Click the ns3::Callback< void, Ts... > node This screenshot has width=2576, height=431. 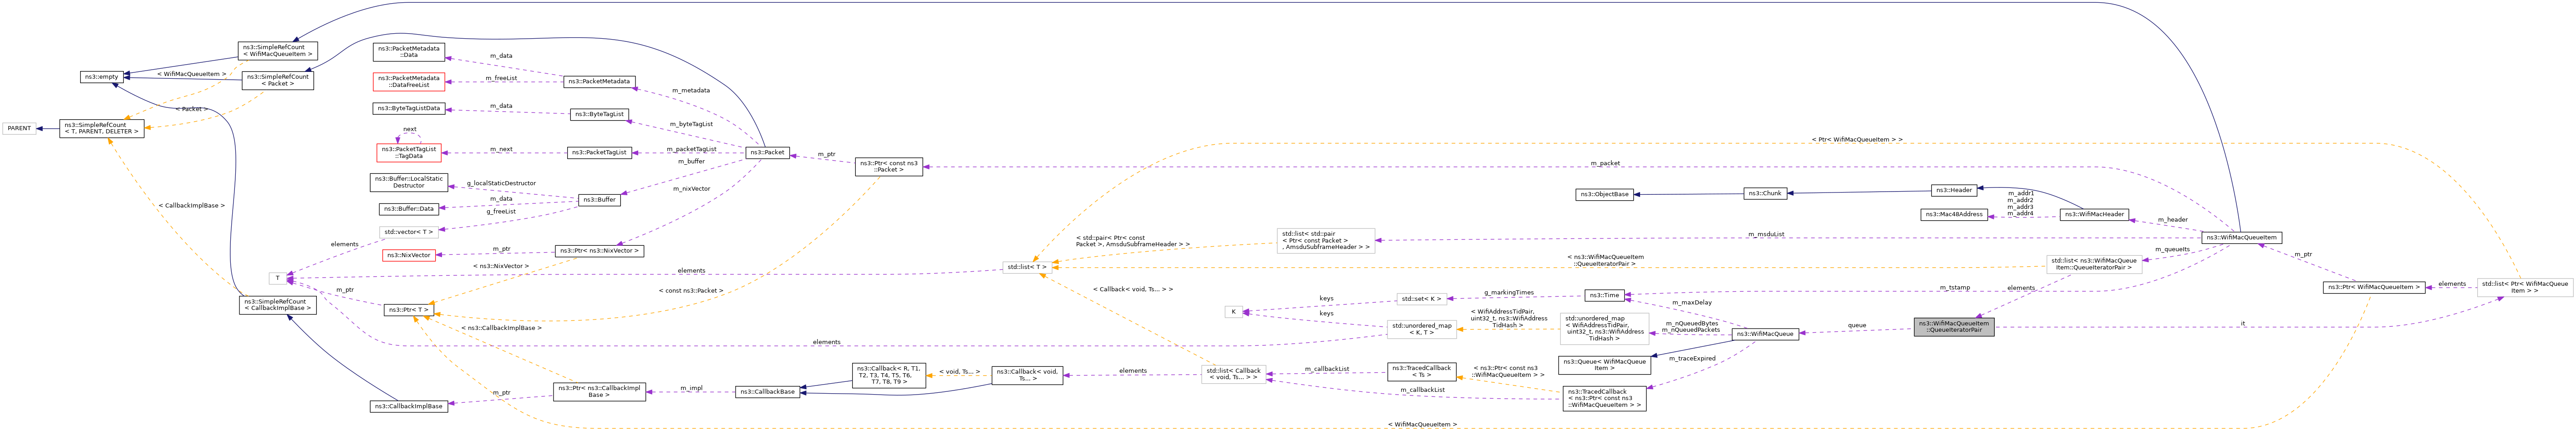pos(1028,375)
